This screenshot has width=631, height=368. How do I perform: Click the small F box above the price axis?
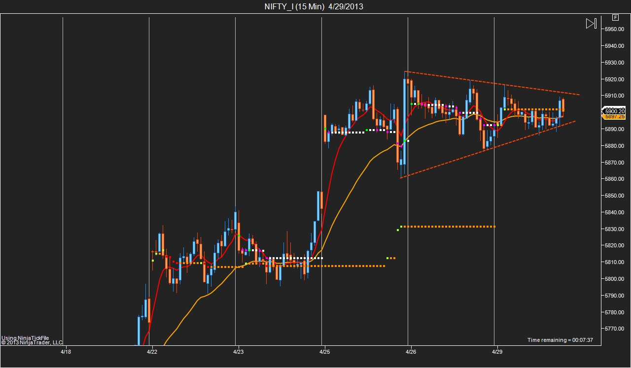tap(615, 17)
